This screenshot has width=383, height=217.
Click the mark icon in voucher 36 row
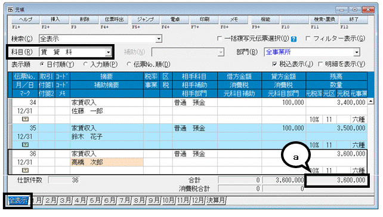26,170
